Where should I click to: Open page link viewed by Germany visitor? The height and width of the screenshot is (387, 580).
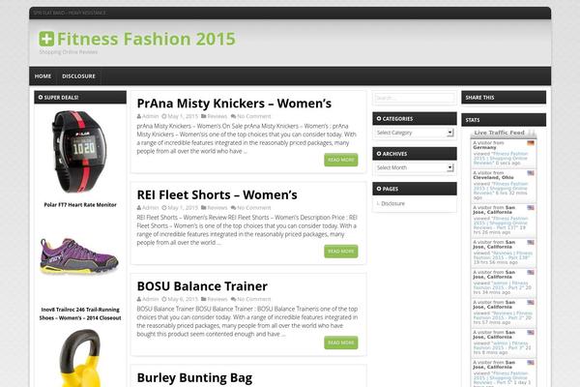(501, 158)
